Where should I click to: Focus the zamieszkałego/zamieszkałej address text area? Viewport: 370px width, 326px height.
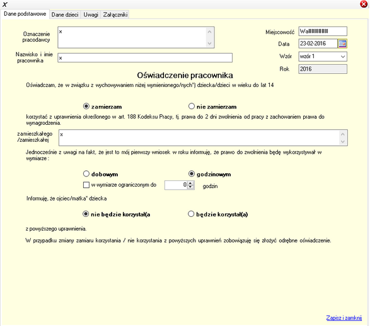203,137
